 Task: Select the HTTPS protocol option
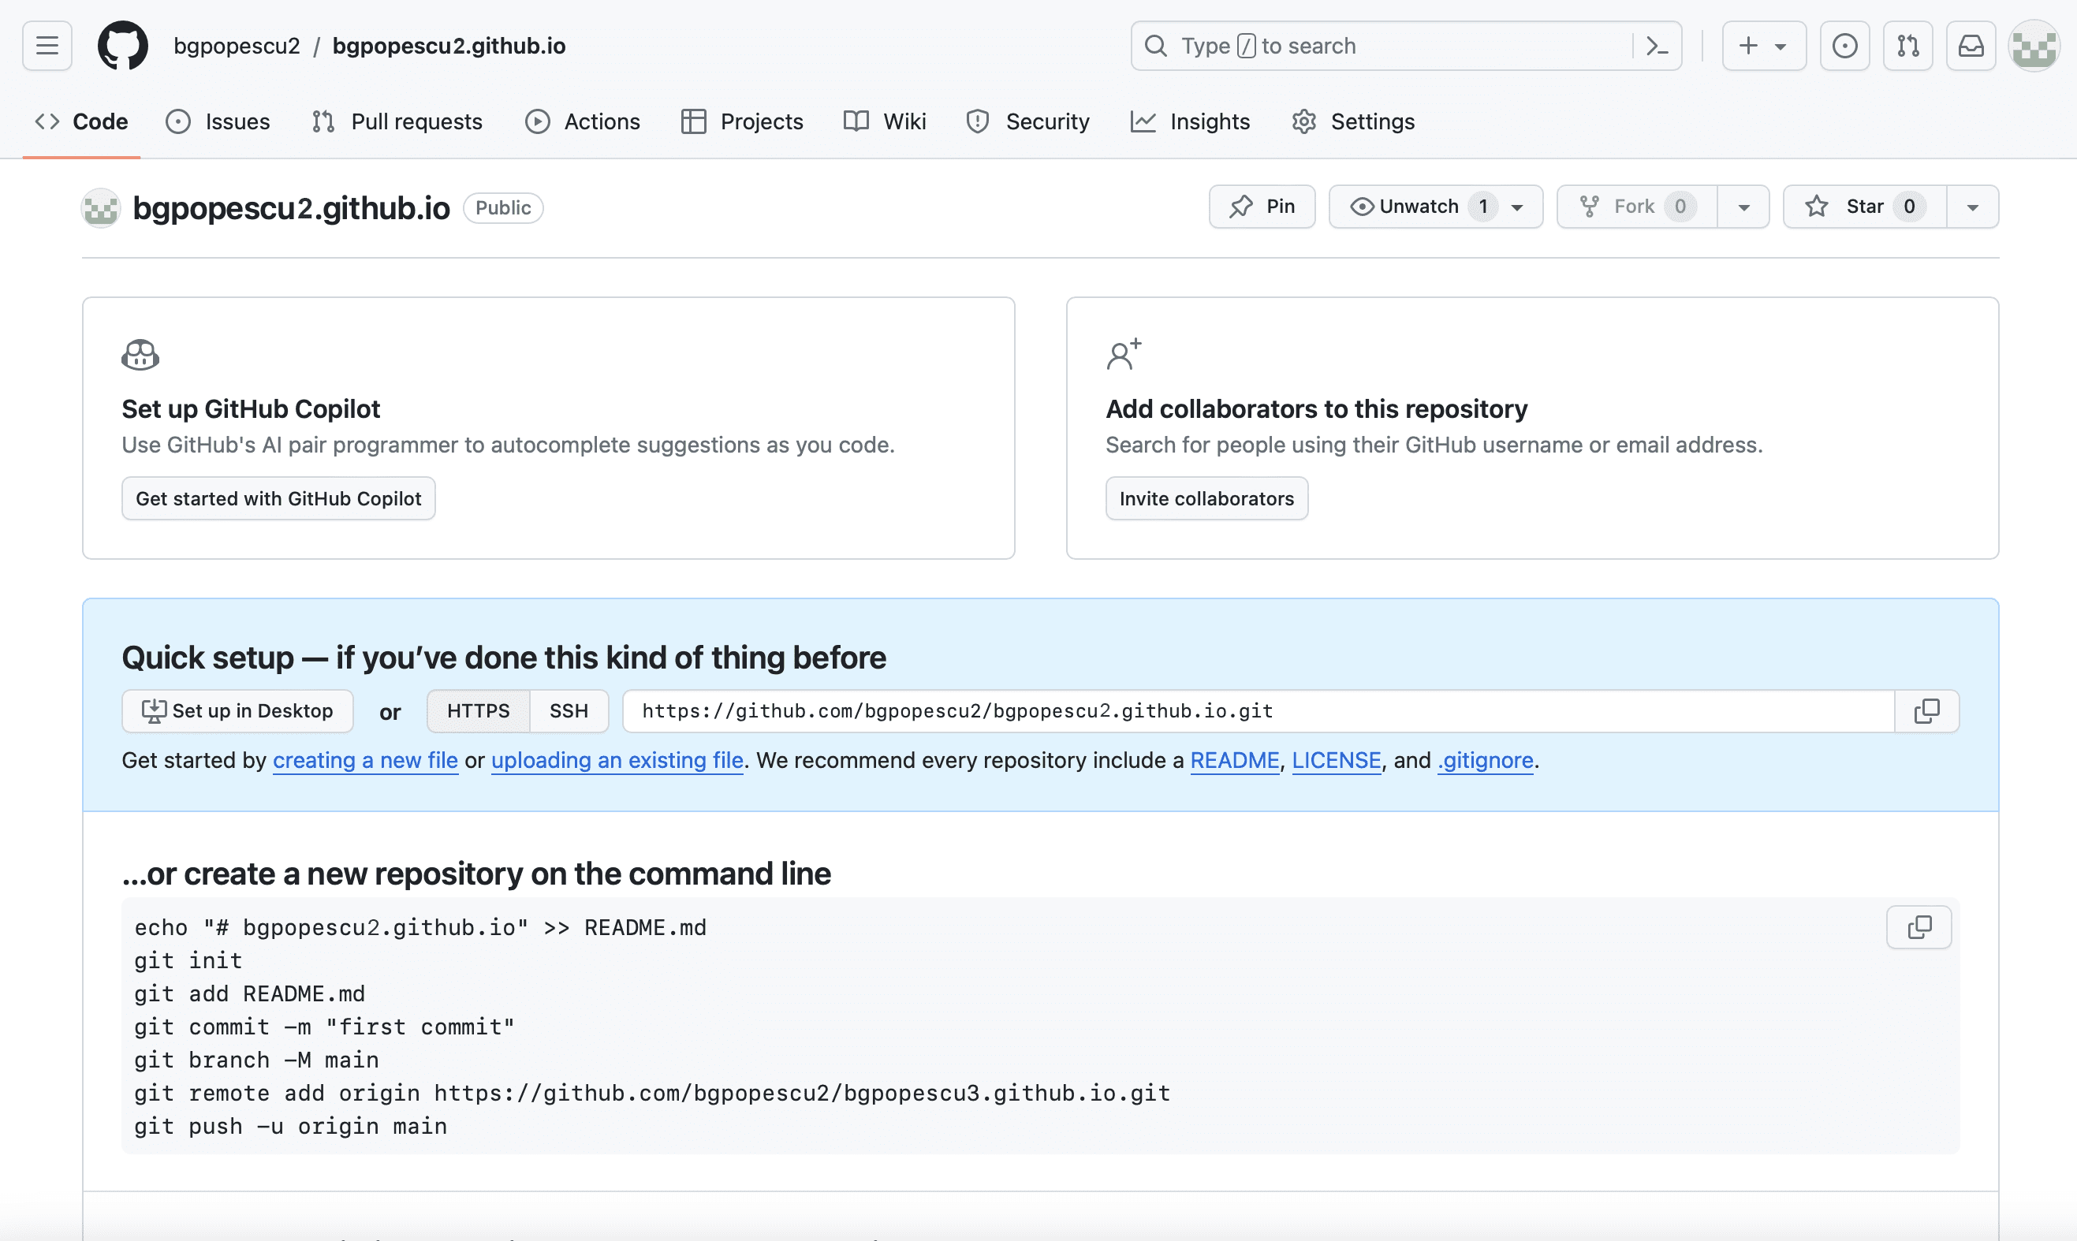click(477, 711)
